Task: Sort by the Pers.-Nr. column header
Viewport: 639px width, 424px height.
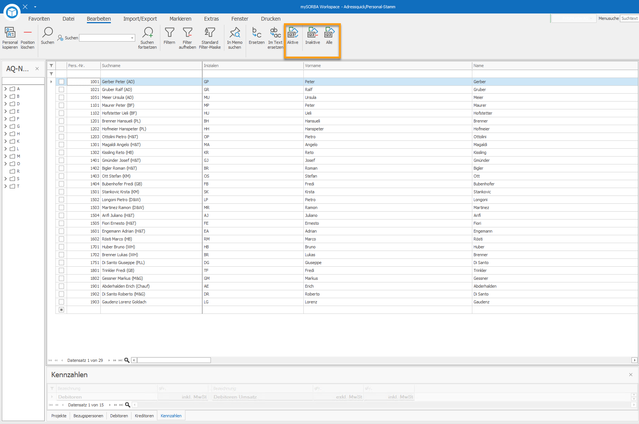Action: (84, 66)
